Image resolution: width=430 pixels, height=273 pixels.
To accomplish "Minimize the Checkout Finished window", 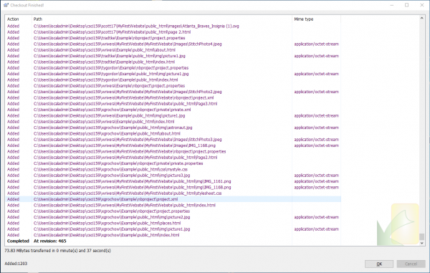I will [392, 5].
